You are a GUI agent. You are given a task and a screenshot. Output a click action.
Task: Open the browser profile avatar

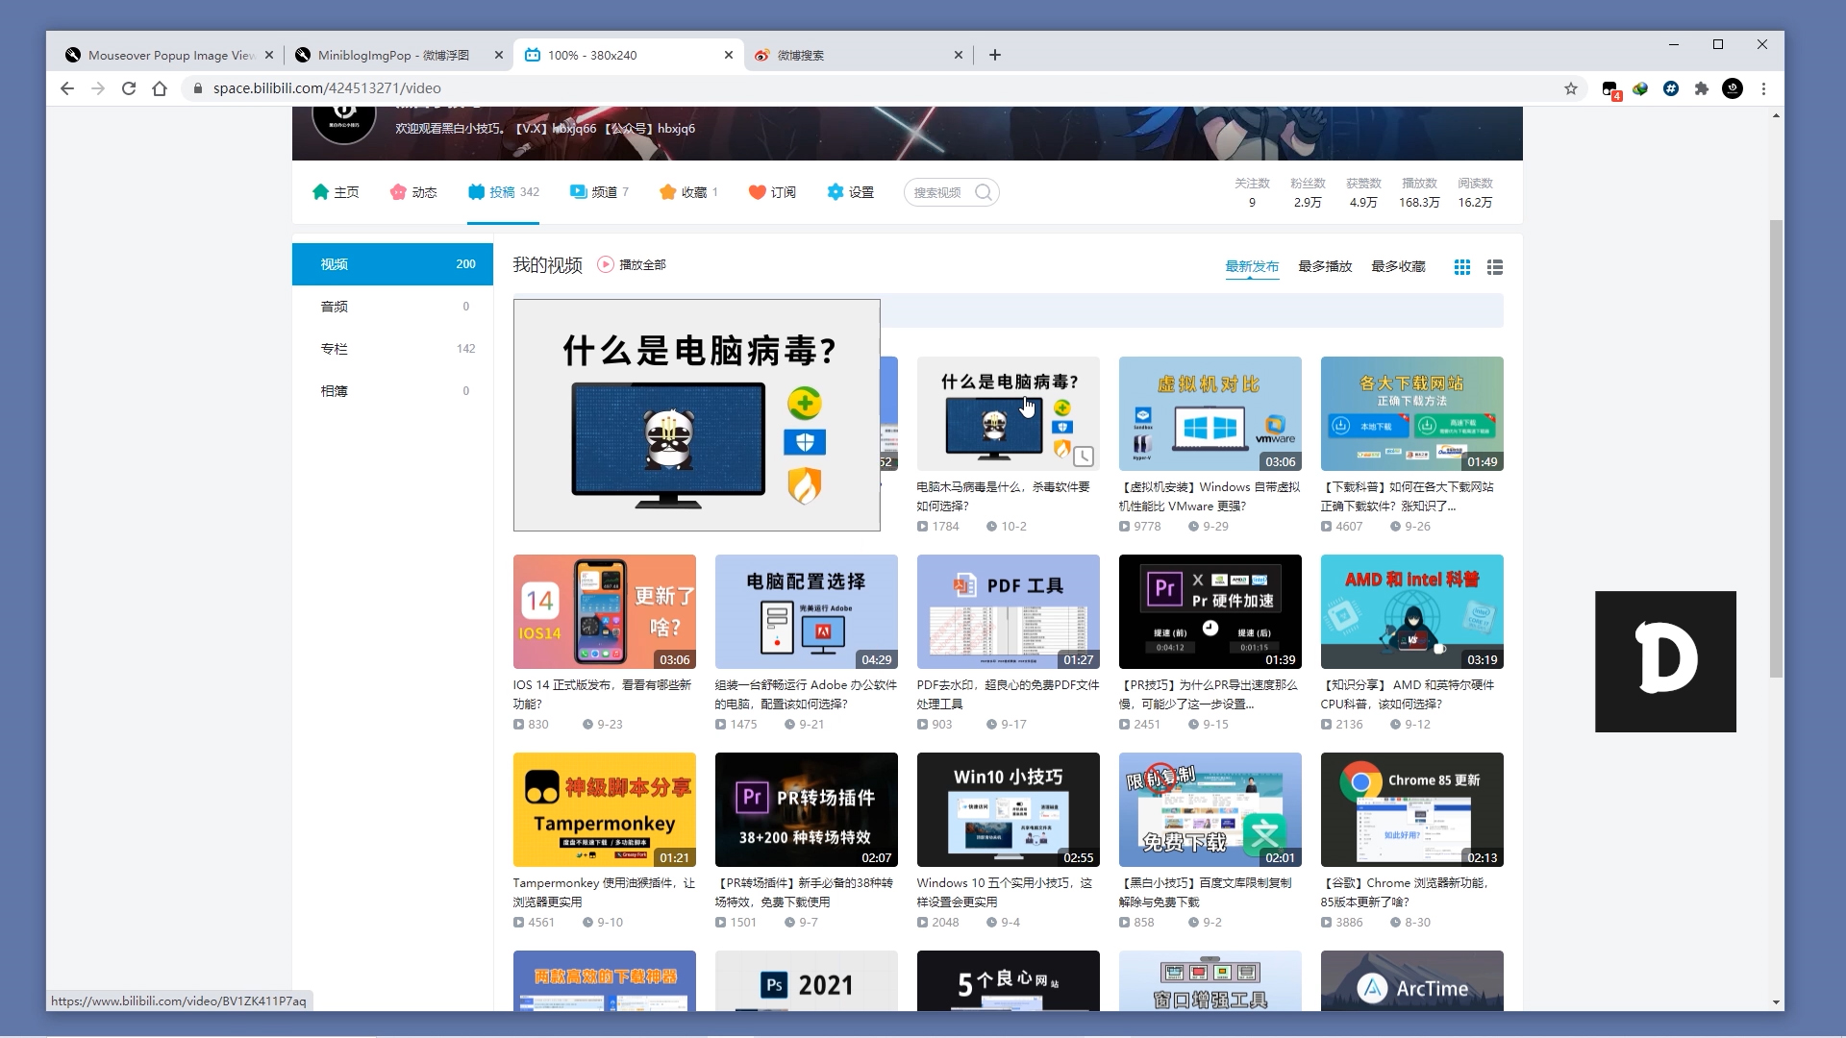[1733, 88]
